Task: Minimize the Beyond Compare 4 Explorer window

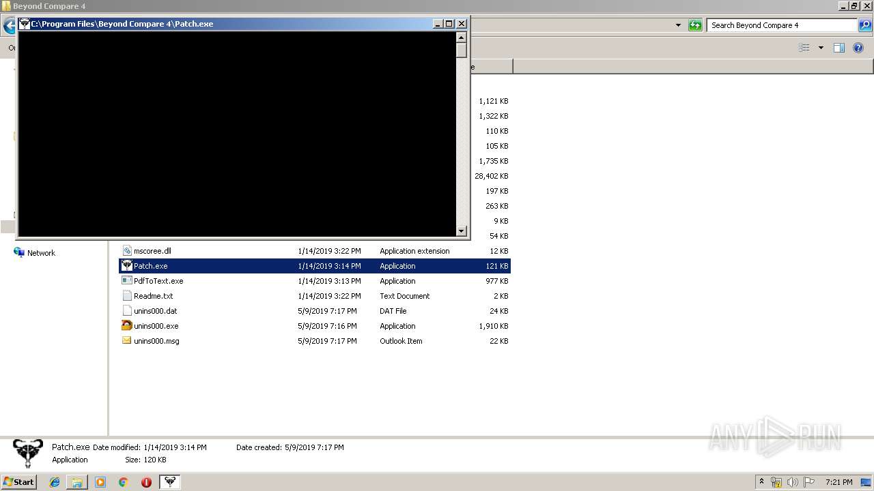Action: click(843, 6)
